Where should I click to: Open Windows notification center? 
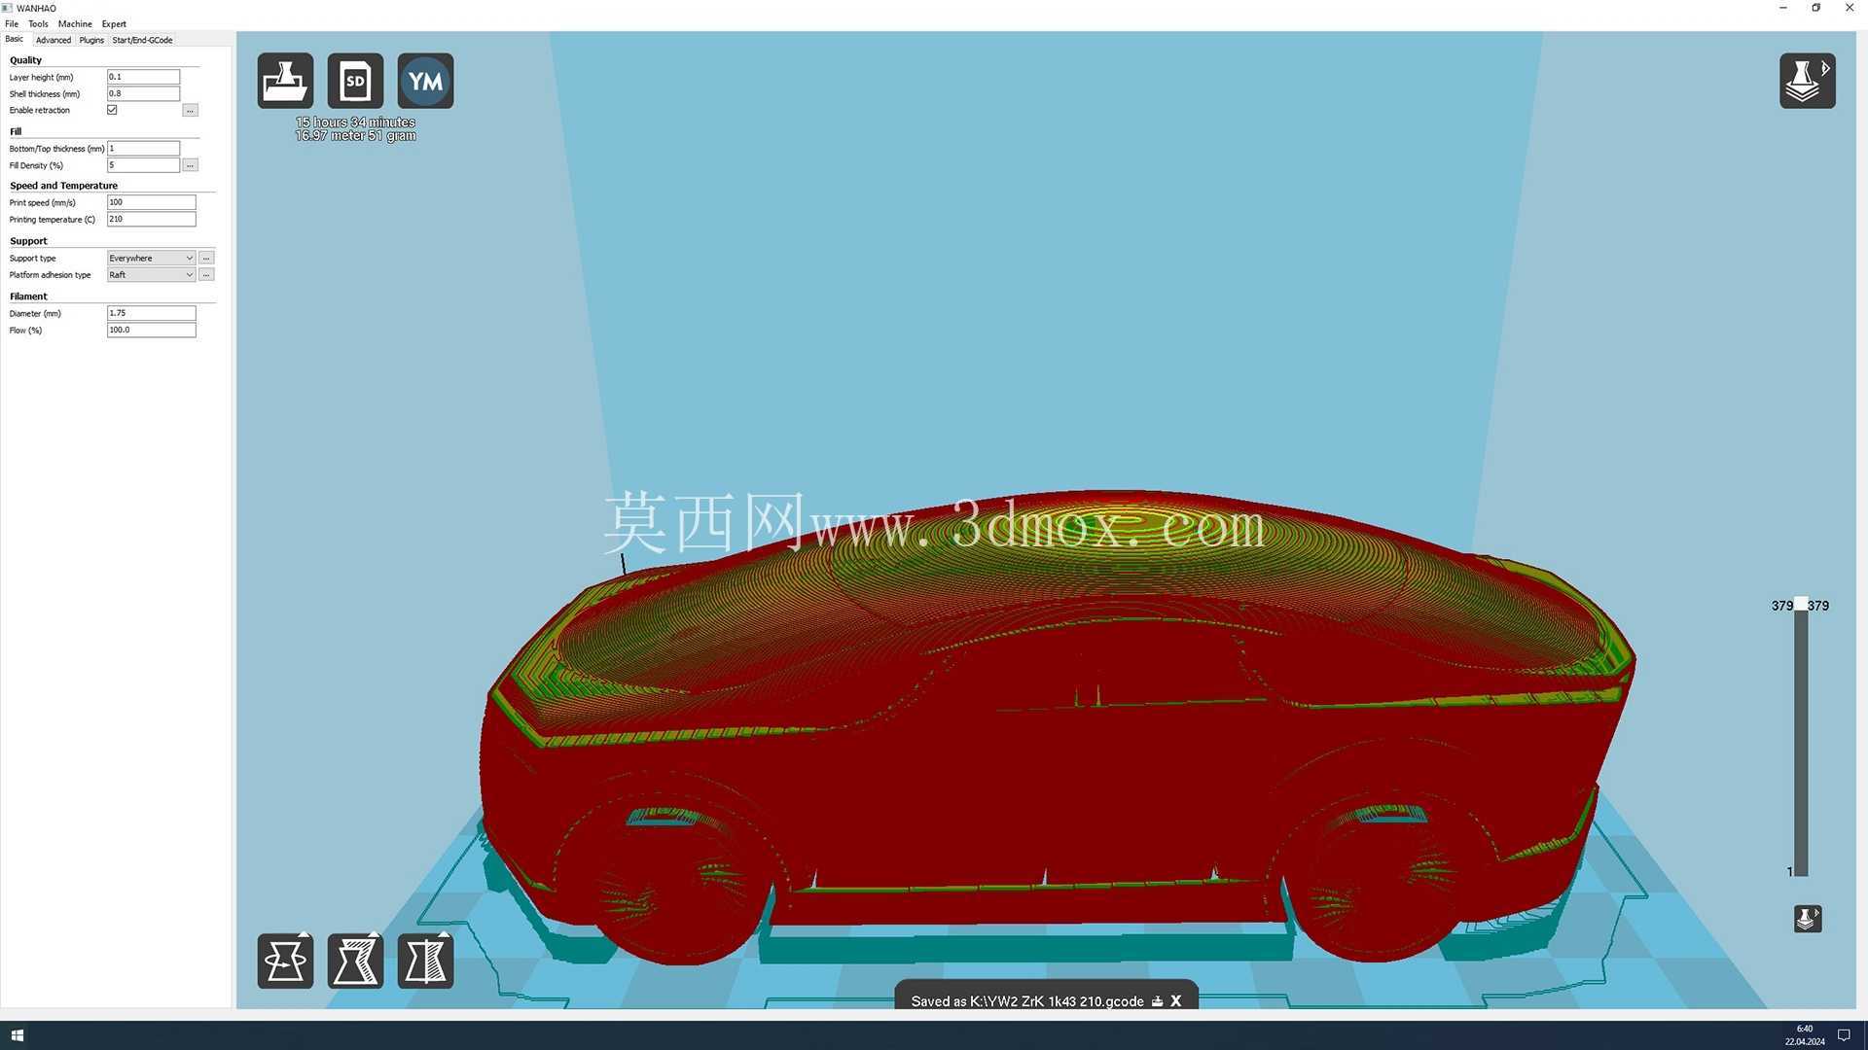tap(1843, 1035)
